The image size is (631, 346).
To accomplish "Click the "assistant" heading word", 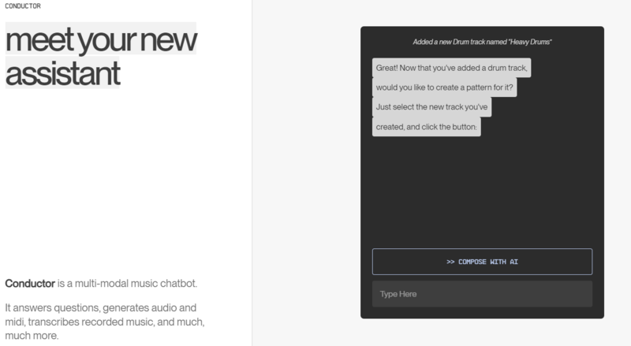I will pyautogui.click(x=63, y=73).
